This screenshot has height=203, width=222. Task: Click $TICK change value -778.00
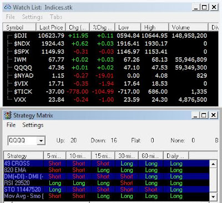(78, 92)
